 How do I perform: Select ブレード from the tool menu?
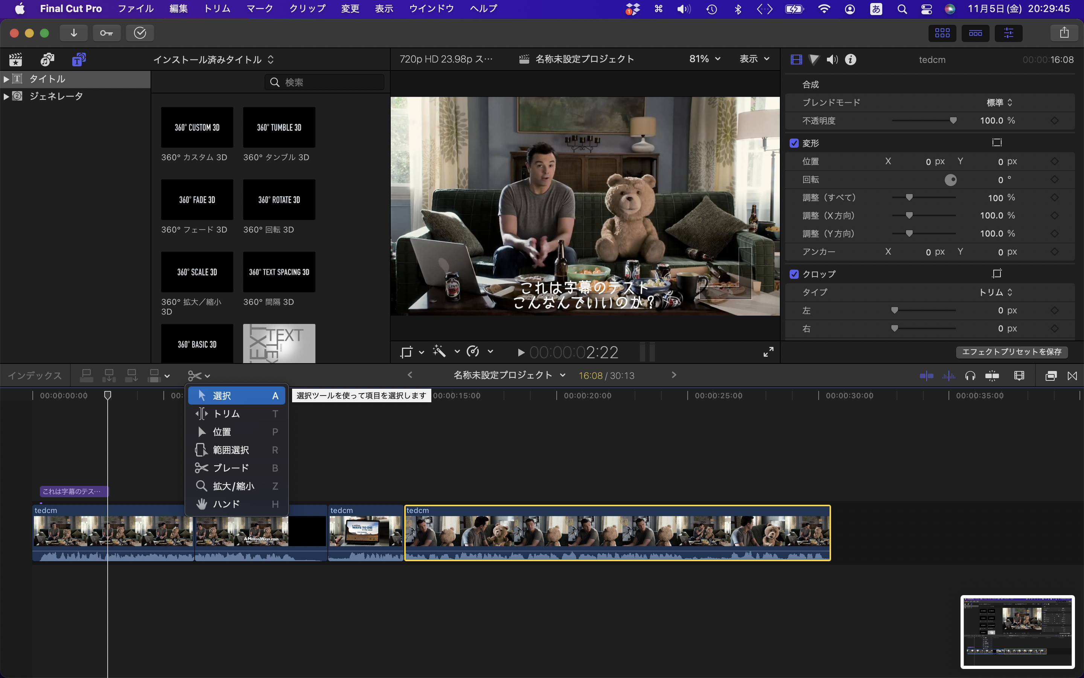tap(231, 468)
